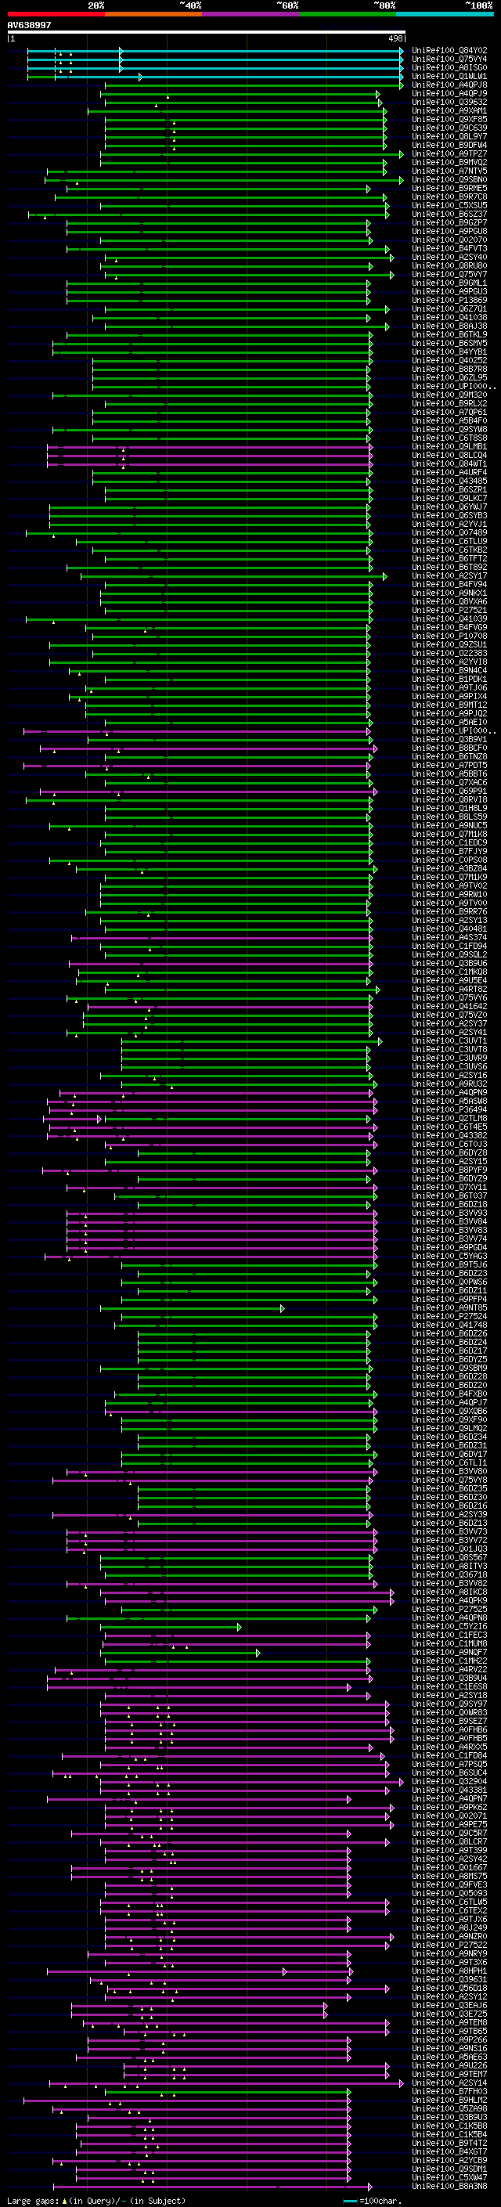Image resolution: width=501 pixels, height=2207 pixels.
Task: Open hit UniRef100_A8ISG0
Action: (449, 67)
